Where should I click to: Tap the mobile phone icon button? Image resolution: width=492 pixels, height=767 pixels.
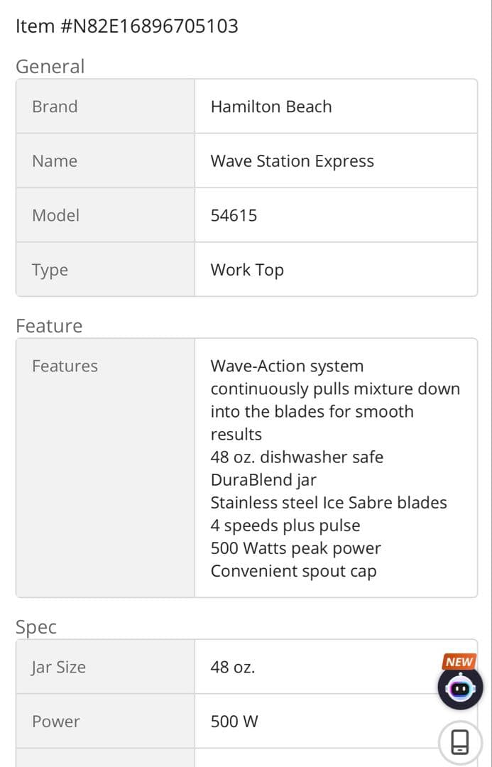pyautogui.click(x=460, y=742)
